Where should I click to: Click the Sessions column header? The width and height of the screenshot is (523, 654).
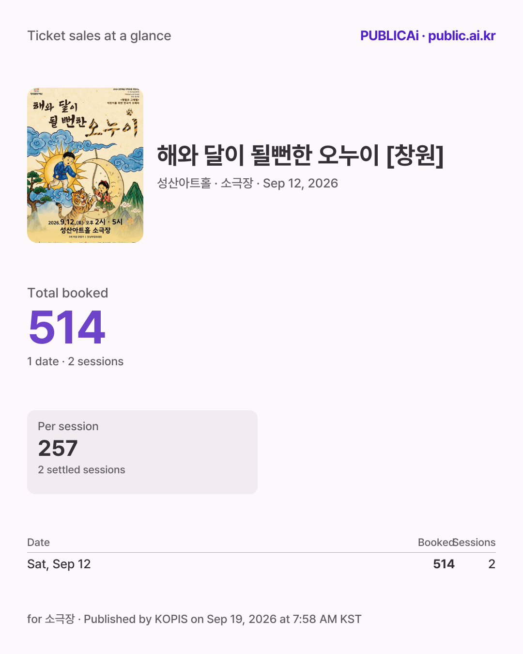point(475,543)
